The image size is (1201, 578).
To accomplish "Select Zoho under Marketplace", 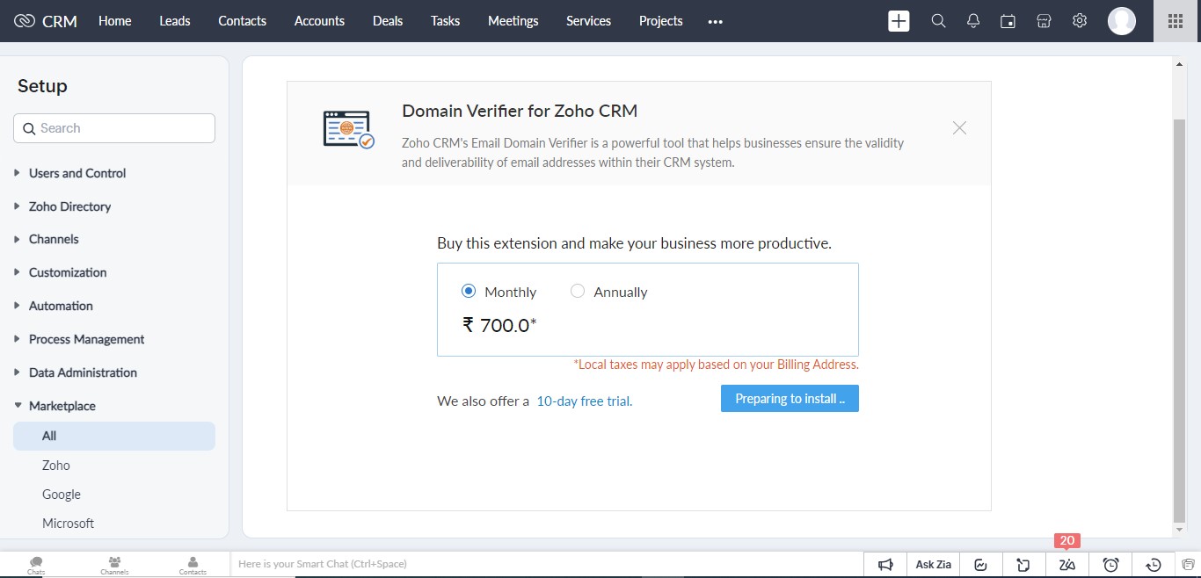I will click(56, 466).
